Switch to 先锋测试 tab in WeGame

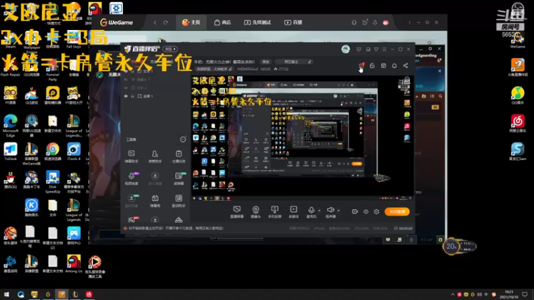258,23
